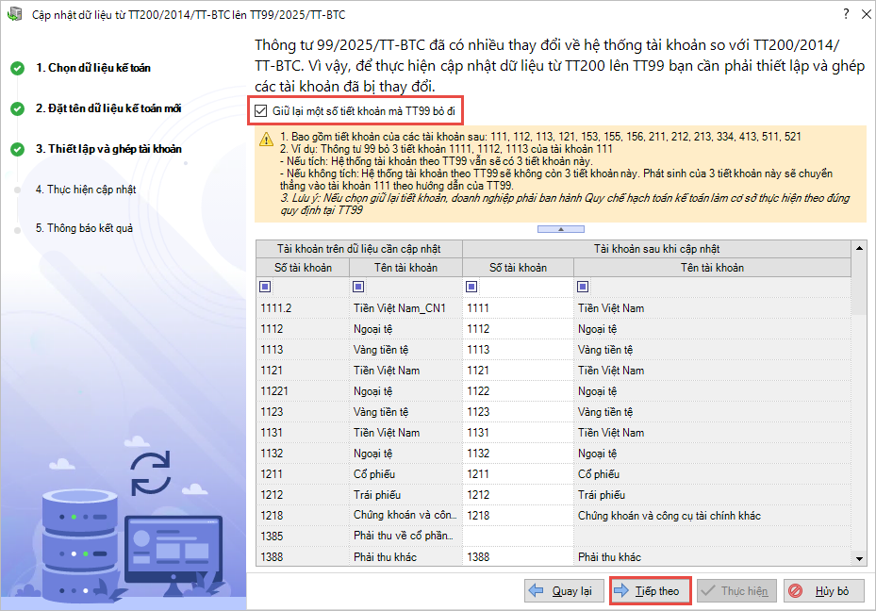Click updated account number cell 1122
Screen dimensions: 876x611
[x=518, y=391]
